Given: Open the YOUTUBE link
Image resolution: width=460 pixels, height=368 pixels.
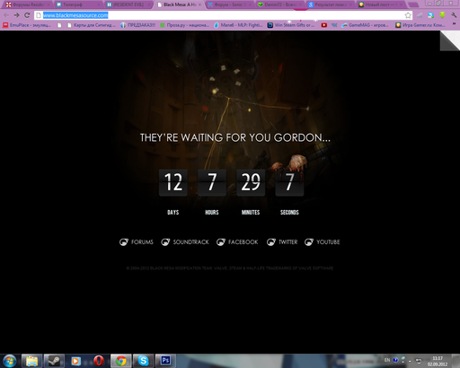Looking at the screenshot, I should tap(323, 241).
